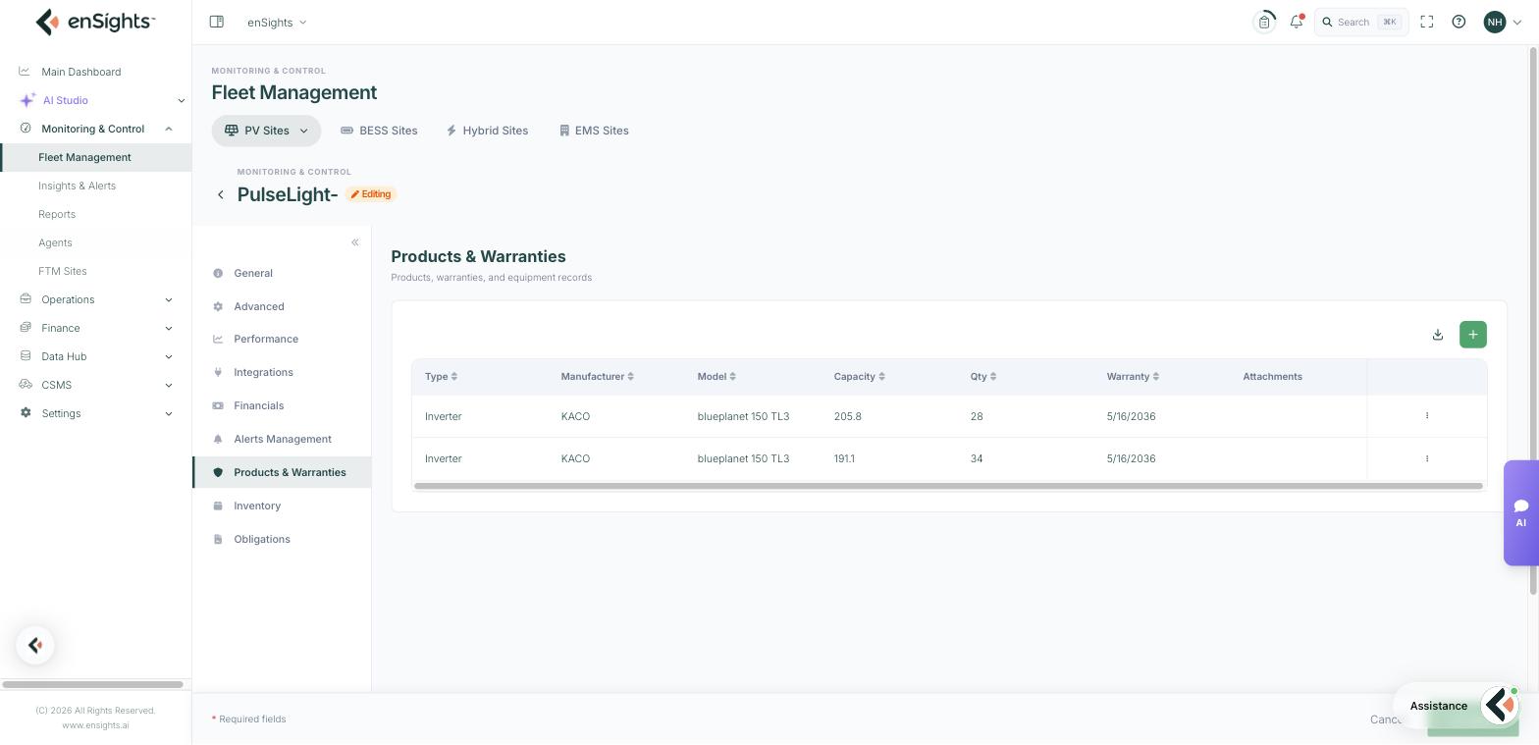Switch to Hybrid Sites tab
This screenshot has height=745, width=1539.
click(x=487, y=131)
